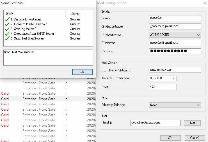Click the green check icon for step 3
208x142 pixels.
click(x=7, y=29)
